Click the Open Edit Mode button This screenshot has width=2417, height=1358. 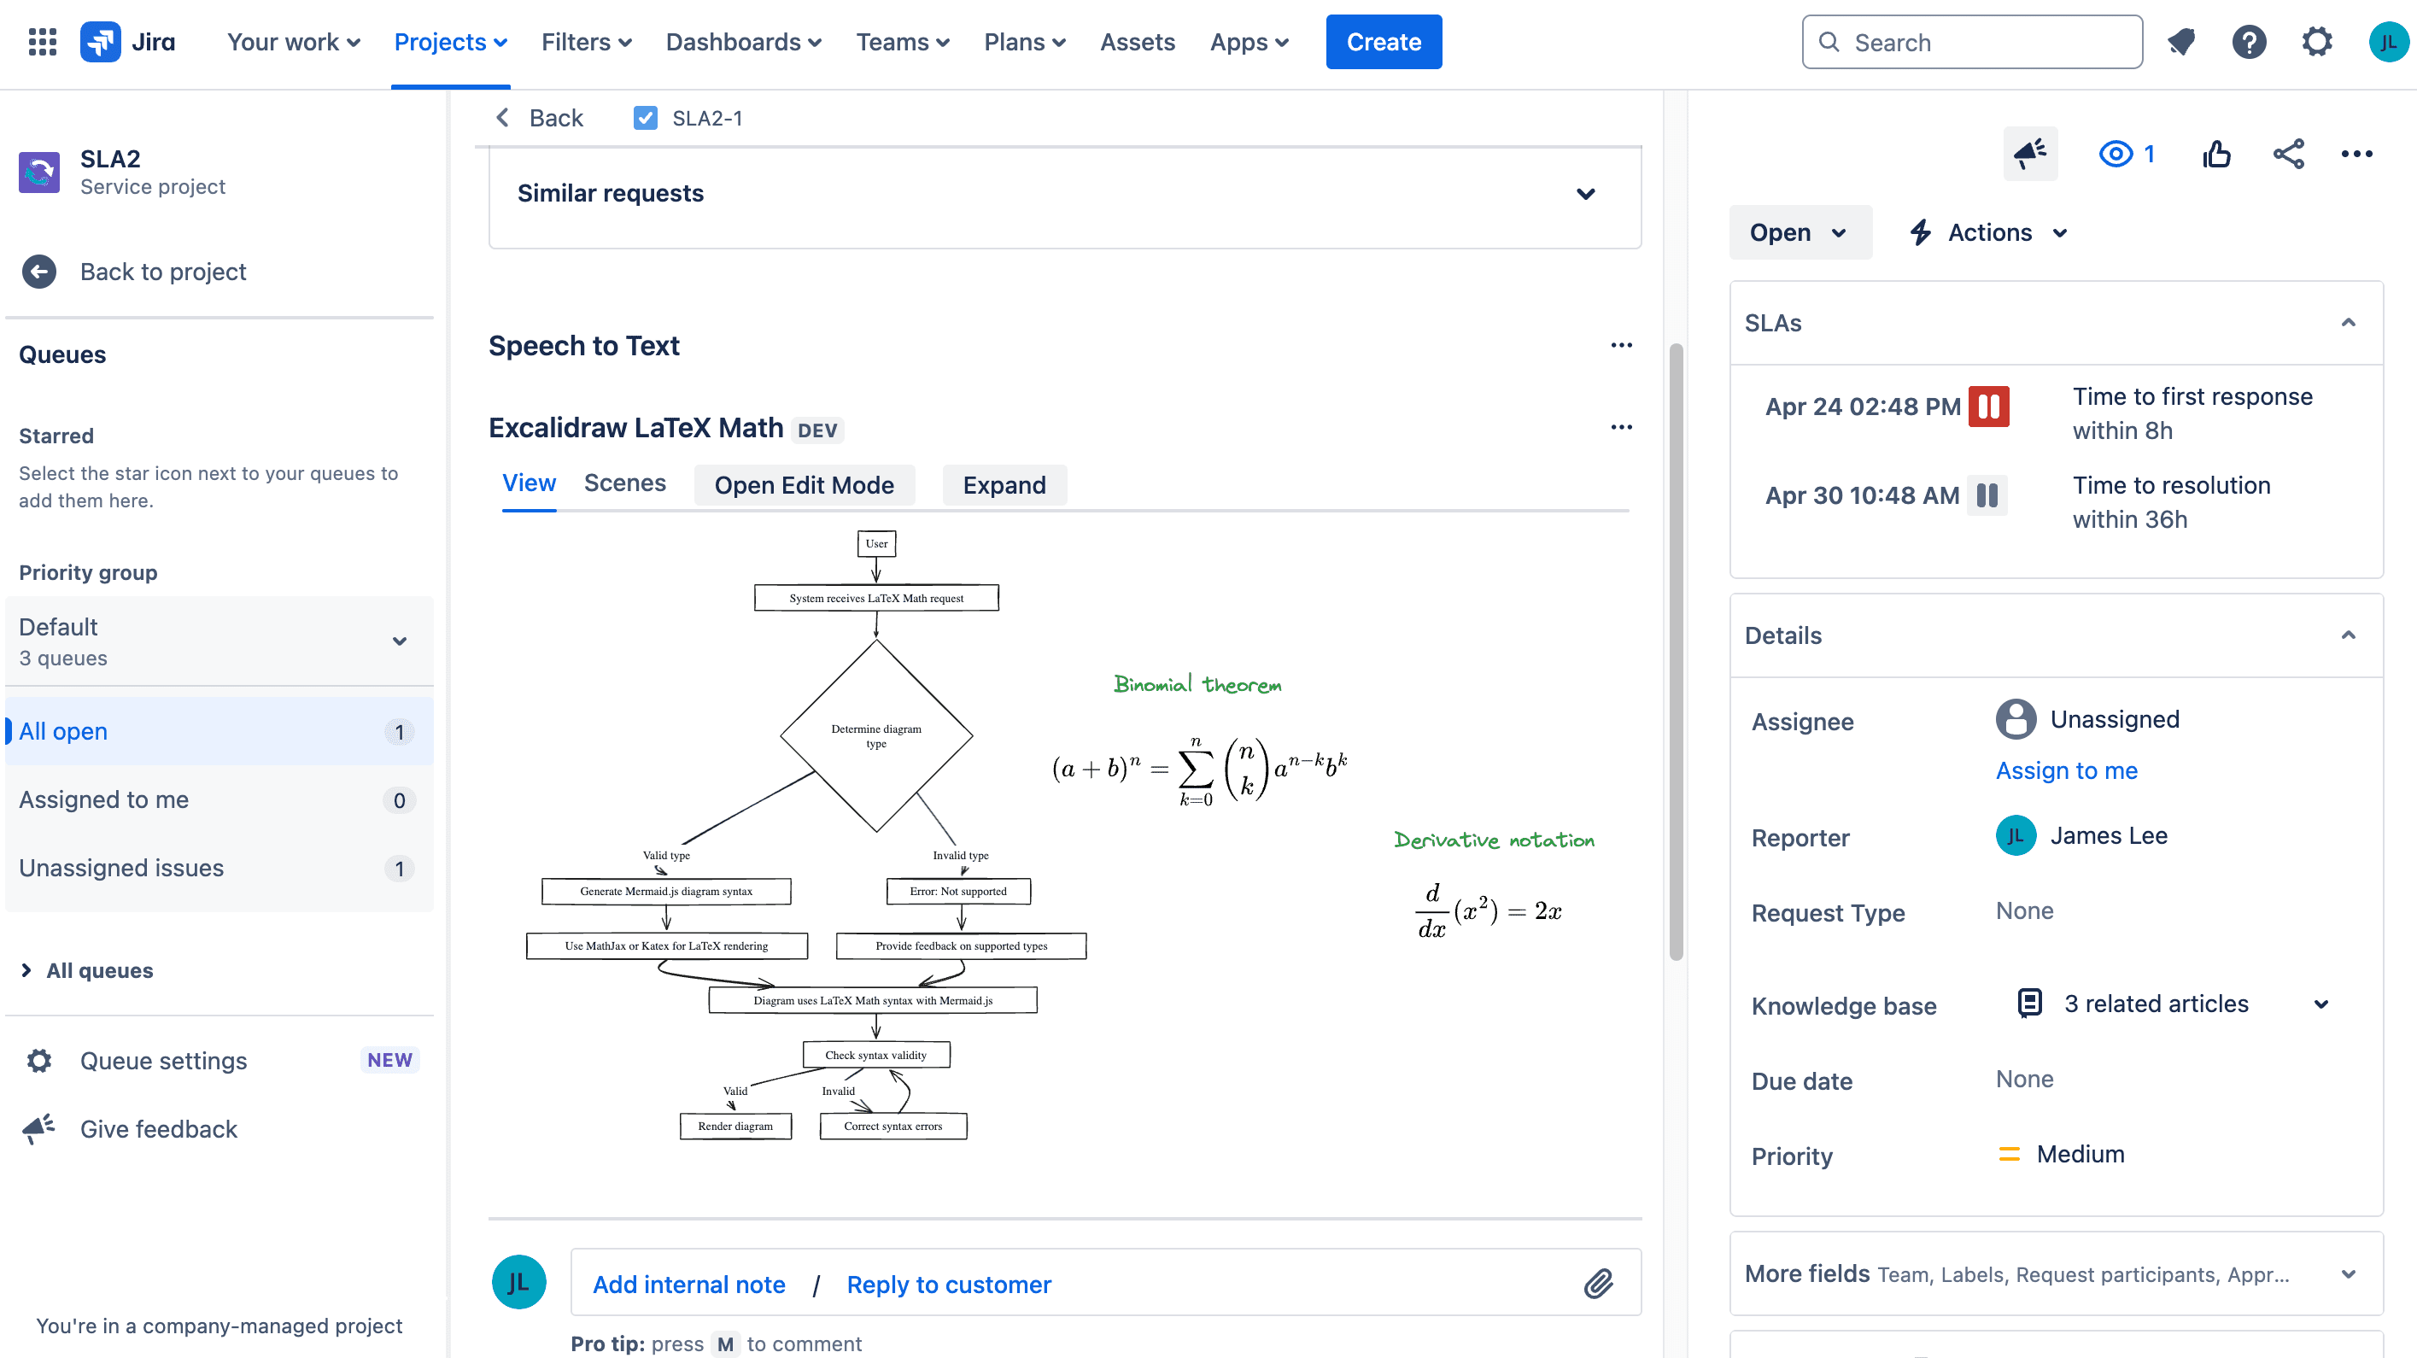pyautogui.click(x=805, y=485)
